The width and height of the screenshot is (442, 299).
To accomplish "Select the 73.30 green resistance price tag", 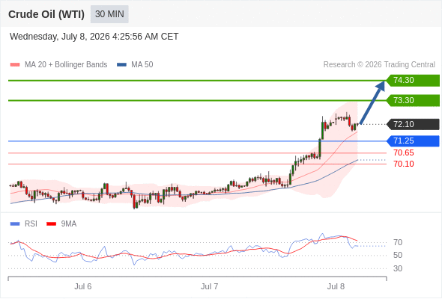I will 413,100.
